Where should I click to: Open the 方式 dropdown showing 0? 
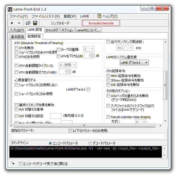click(141, 121)
